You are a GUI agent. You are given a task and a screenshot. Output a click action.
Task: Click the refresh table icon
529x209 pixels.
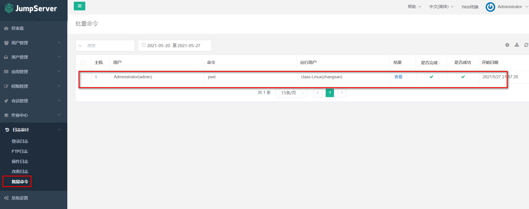pos(526,45)
